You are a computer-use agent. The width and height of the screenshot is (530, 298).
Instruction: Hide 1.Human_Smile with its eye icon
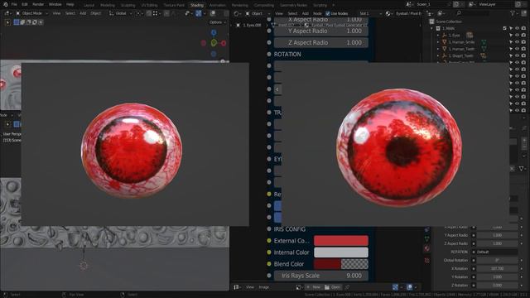pyautogui.click(x=517, y=42)
